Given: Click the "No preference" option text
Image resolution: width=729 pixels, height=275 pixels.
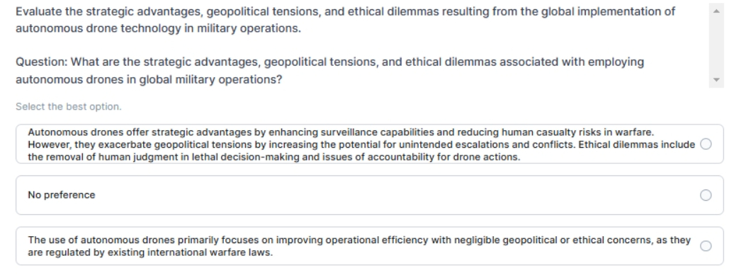Looking at the screenshot, I should 62,195.
